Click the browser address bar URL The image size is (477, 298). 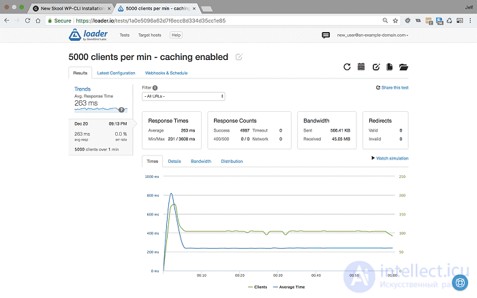pos(151,20)
